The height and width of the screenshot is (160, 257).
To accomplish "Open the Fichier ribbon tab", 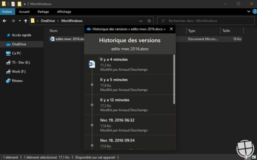I will click(7, 12).
